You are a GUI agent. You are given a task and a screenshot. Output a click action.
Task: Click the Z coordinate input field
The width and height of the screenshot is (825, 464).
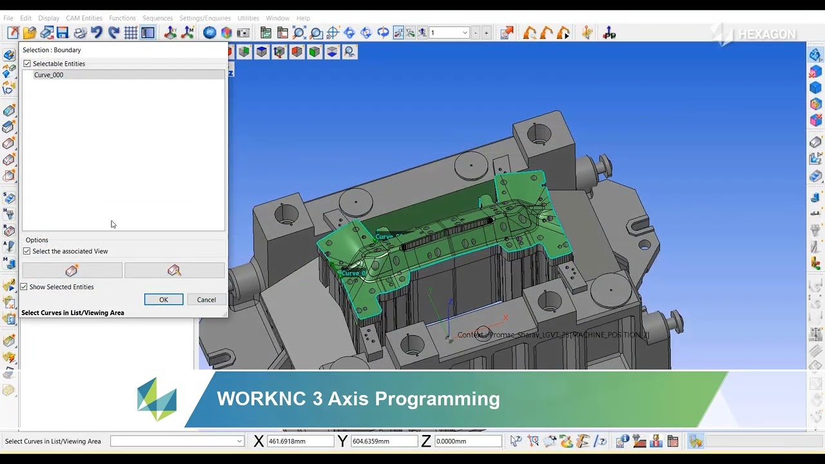tap(467, 441)
